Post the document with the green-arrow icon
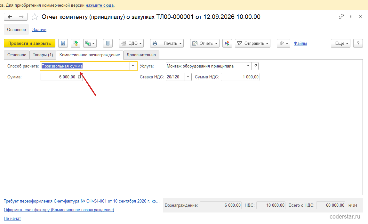 (75, 43)
